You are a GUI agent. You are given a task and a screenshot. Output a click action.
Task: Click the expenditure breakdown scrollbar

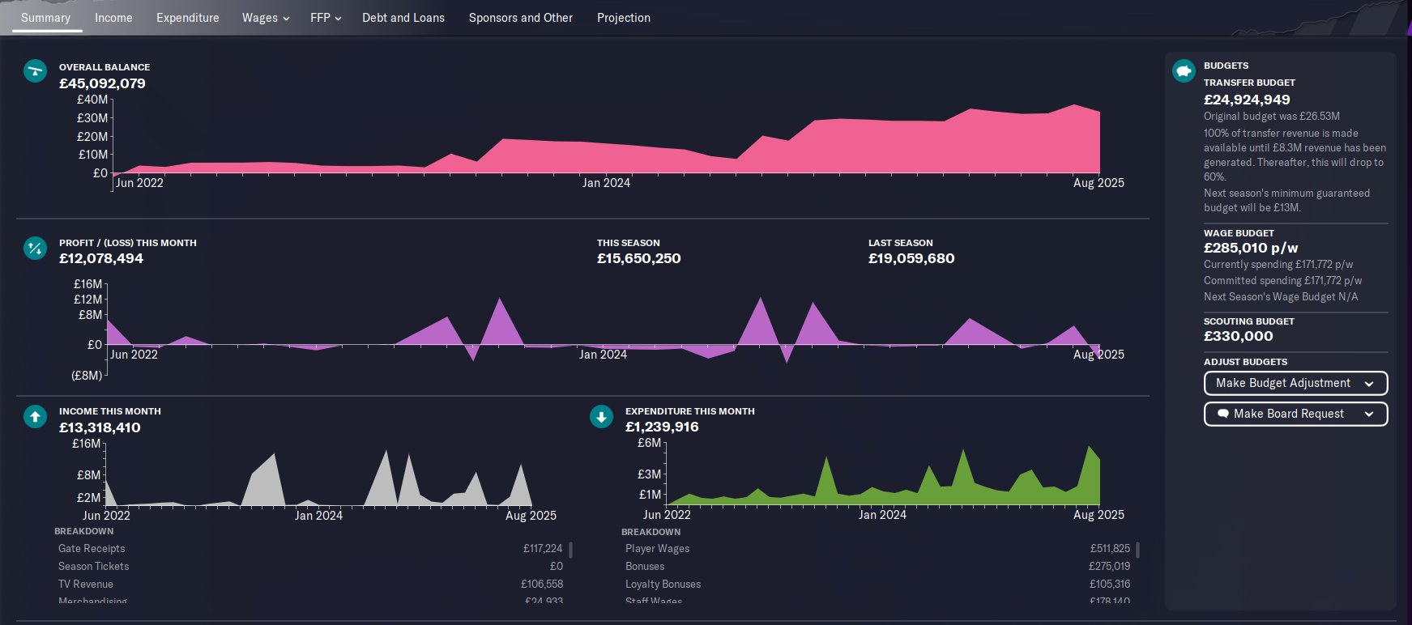click(x=1137, y=550)
